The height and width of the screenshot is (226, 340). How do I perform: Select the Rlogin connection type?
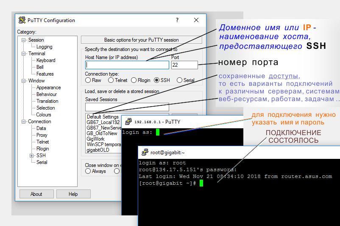pos(134,80)
